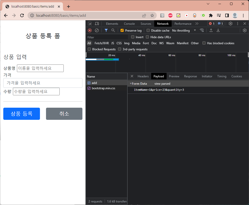
Task: View site information icon
Action: [32, 15]
